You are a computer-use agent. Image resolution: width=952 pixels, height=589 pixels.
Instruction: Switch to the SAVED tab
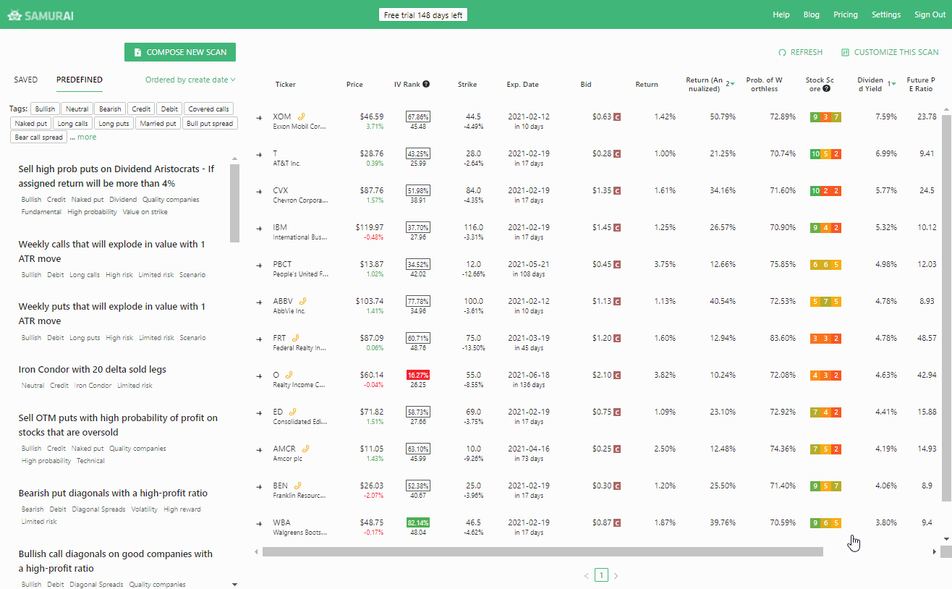click(26, 80)
